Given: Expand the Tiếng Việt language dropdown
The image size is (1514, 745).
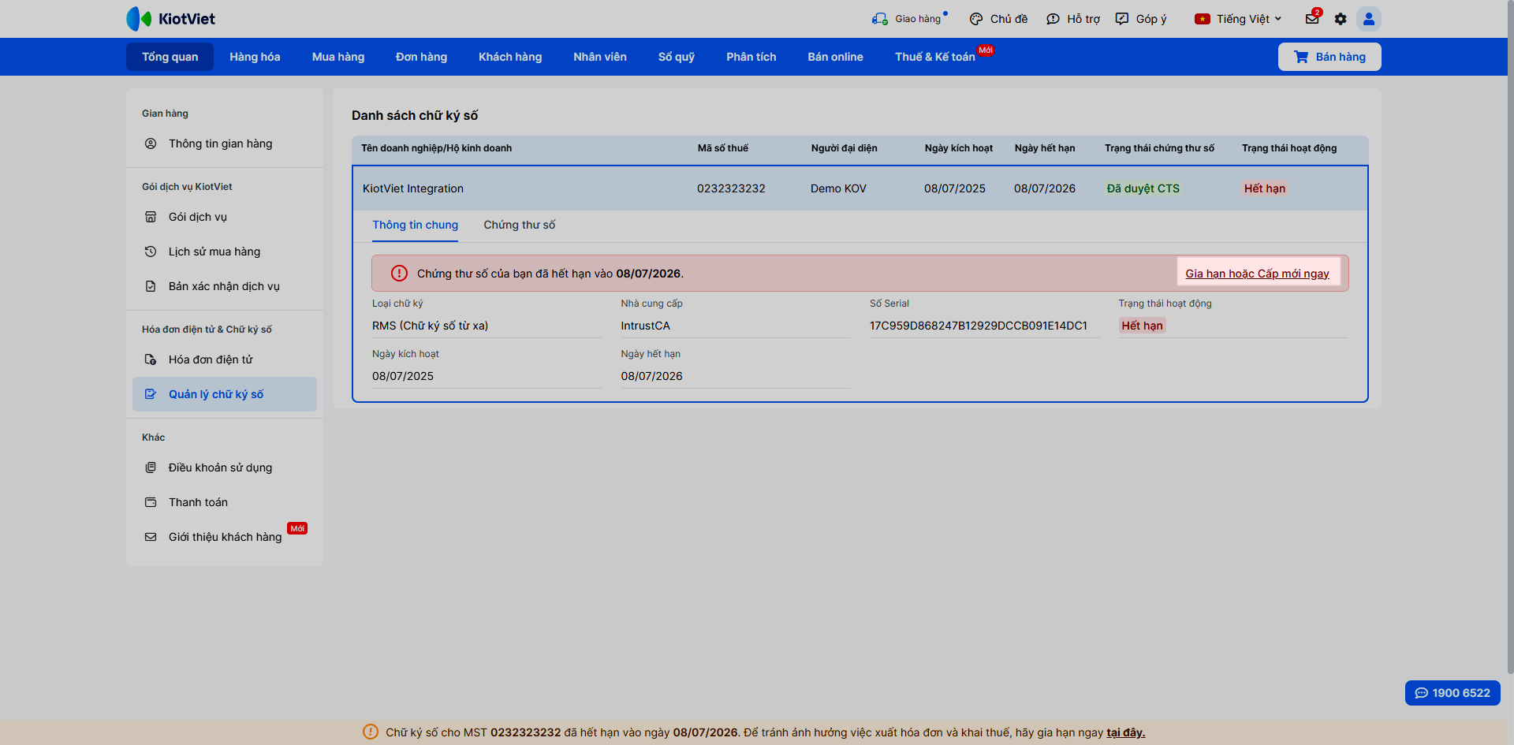Looking at the screenshot, I should (x=1250, y=19).
